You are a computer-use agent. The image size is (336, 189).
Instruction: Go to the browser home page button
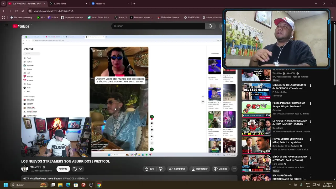click(23, 11)
